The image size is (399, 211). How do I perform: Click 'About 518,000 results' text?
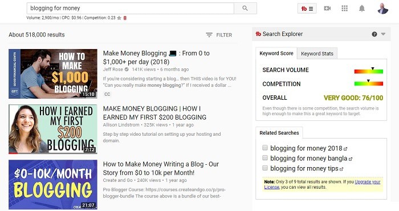tap(36, 35)
